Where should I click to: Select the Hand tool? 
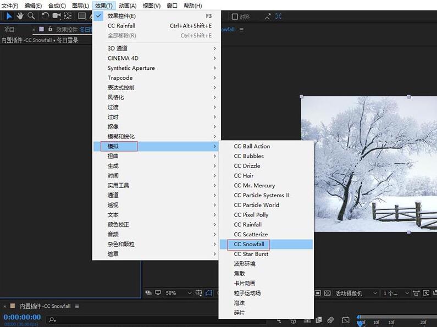click(x=20, y=16)
